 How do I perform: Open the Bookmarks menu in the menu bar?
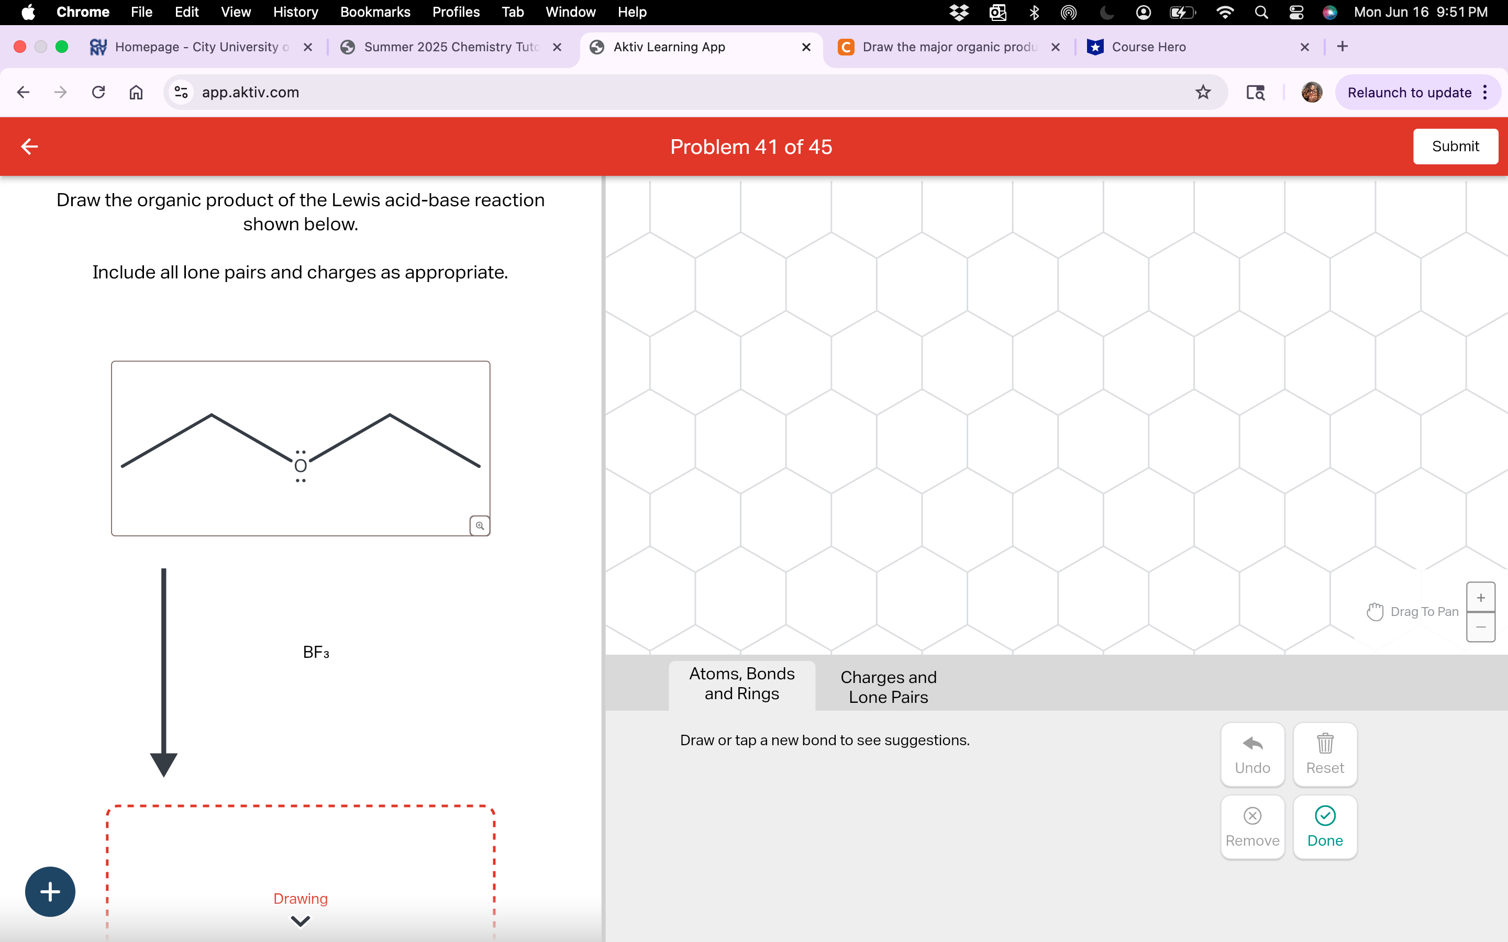375,12
